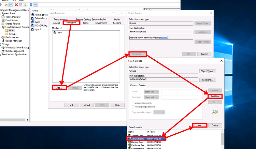This screenshot has width=256, height=149.
Task: Click the Stop button
Action: pyautogui.click(x=215, y=102)
